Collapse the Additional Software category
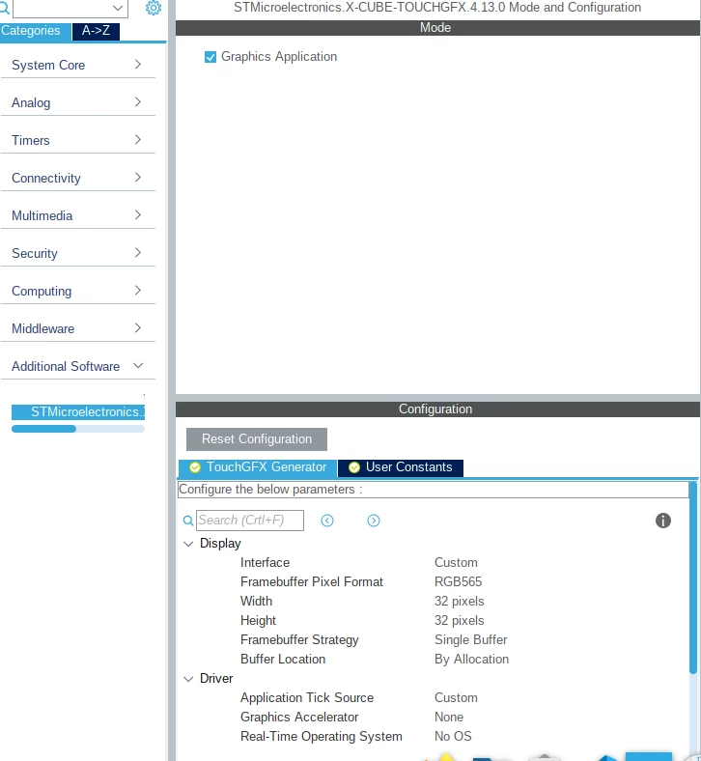The image size is (701, 761). (78, 366)
